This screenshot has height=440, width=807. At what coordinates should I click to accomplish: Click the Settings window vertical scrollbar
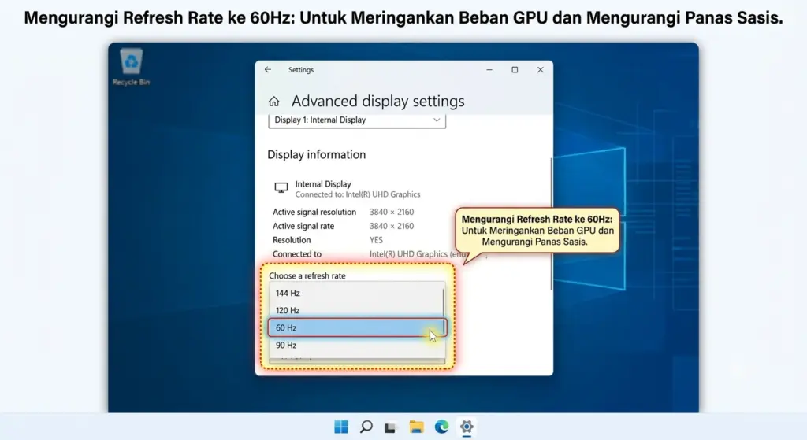(x=551, y=224)
